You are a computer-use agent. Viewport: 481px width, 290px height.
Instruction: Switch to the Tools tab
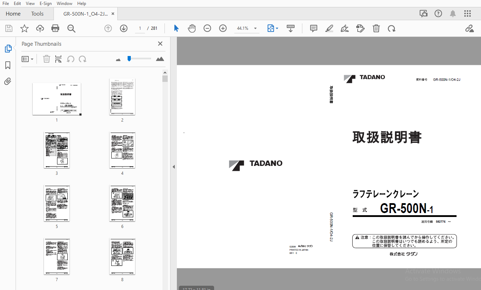pyautogui.click(x=37, y=13)
